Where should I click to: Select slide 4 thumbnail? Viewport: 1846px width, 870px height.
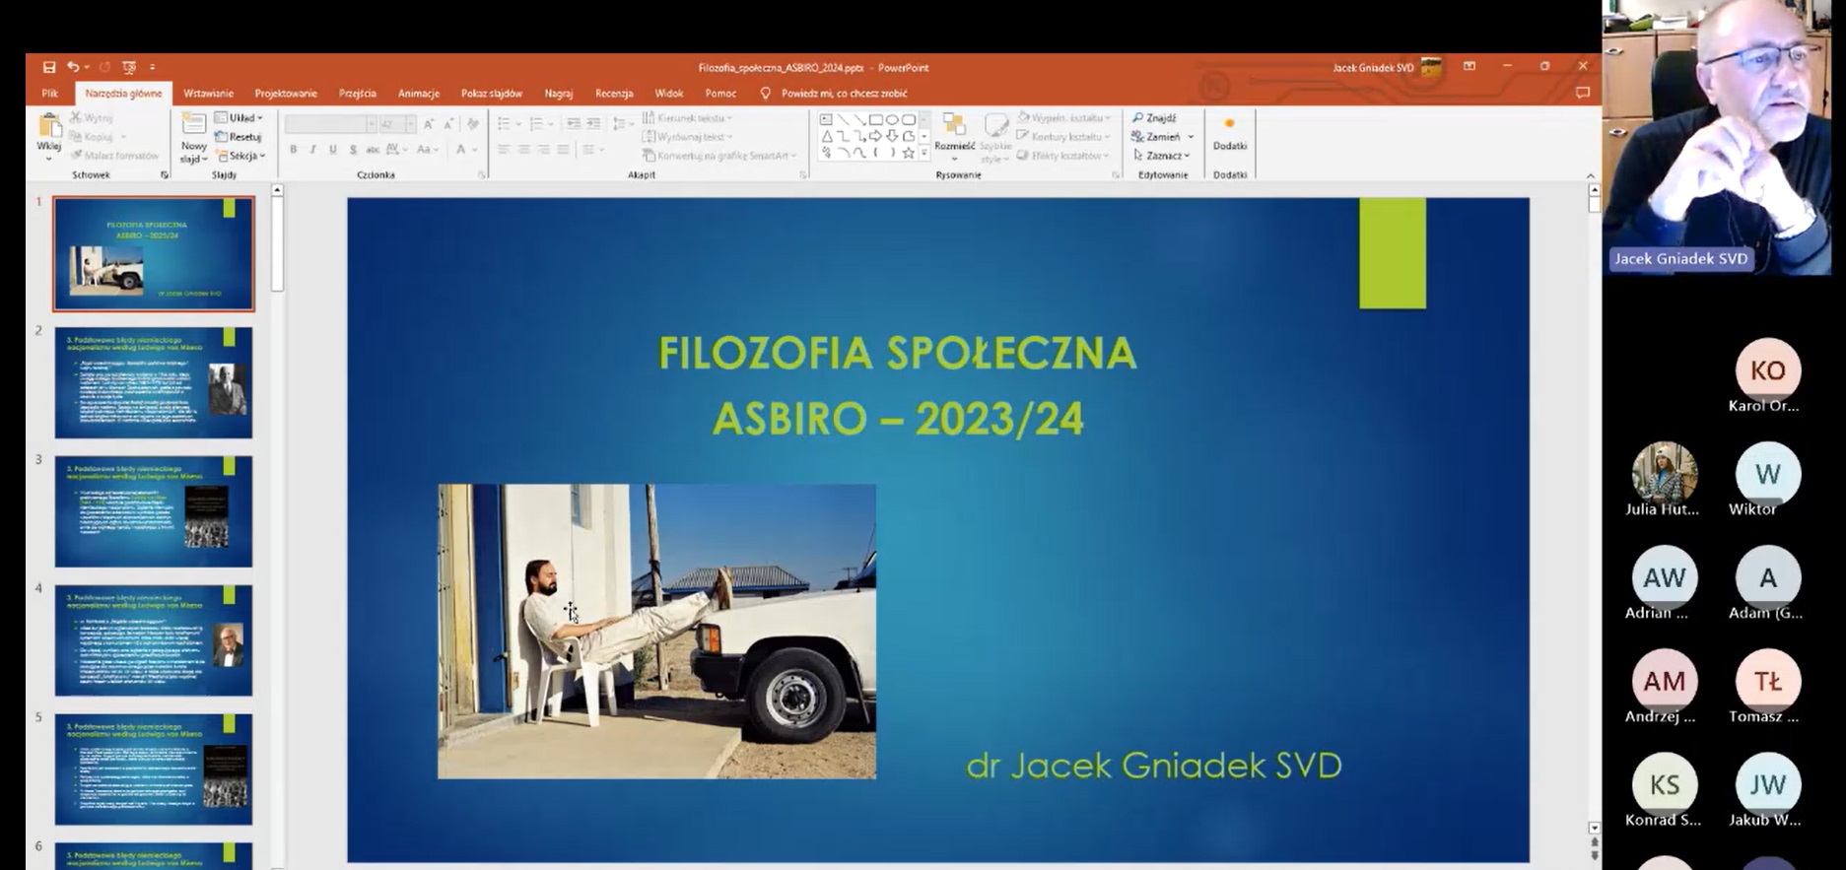click(154, 640)
